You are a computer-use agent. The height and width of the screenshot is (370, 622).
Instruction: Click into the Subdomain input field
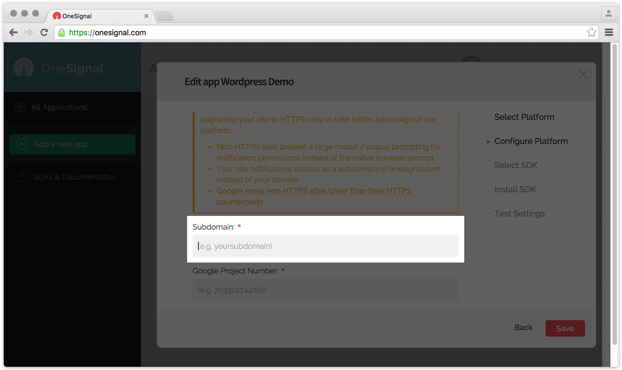(325, 246)
